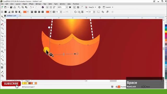The image size is (167, 94).
Task: Set fill type to No fill
Action: click(x=2, y=12)
